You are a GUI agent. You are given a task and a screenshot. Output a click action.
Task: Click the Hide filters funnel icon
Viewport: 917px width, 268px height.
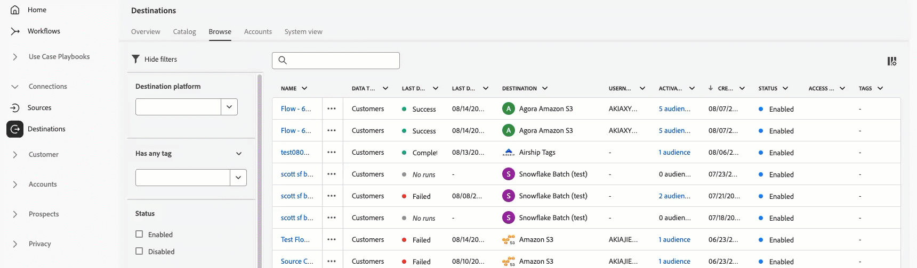(x=136, y=59)
